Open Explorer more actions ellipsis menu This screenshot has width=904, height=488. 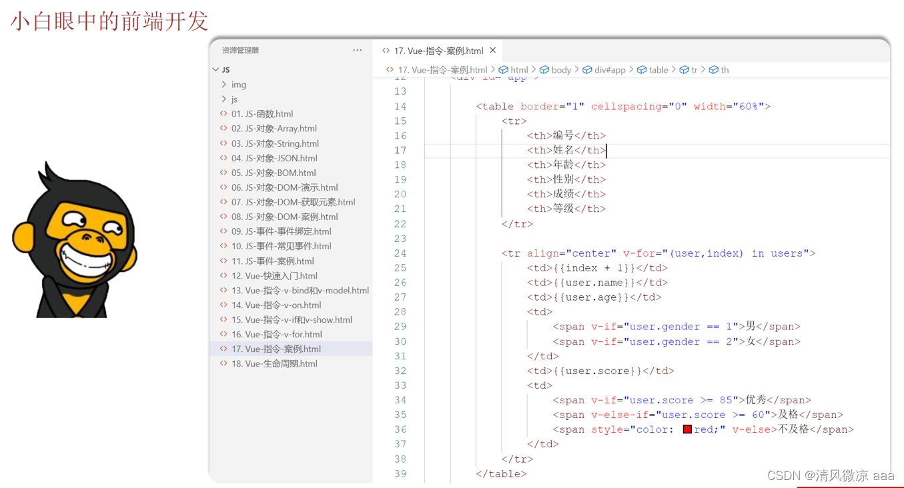[x=358, y=50]
